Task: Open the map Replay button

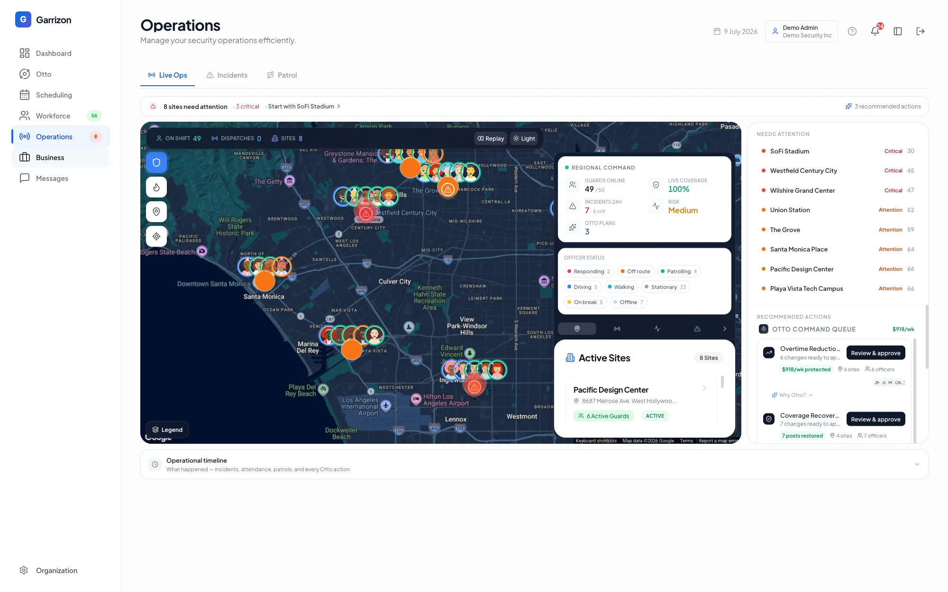Action: 491,138
